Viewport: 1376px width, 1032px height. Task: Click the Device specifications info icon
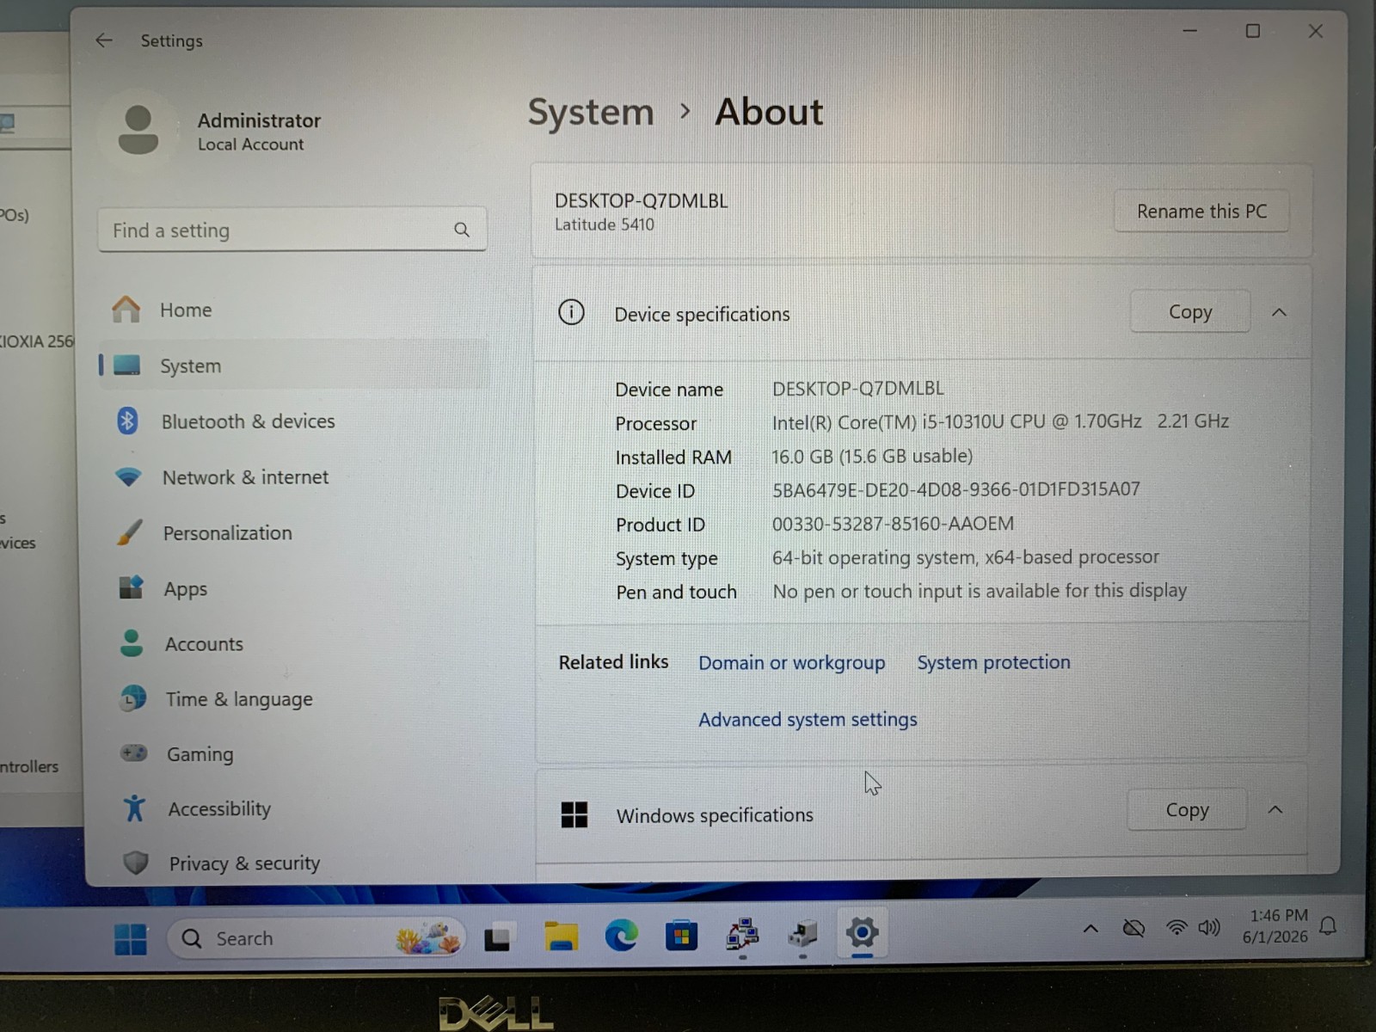pos(571,312)
